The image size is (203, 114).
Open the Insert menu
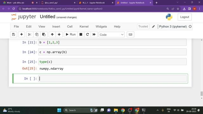56,27
